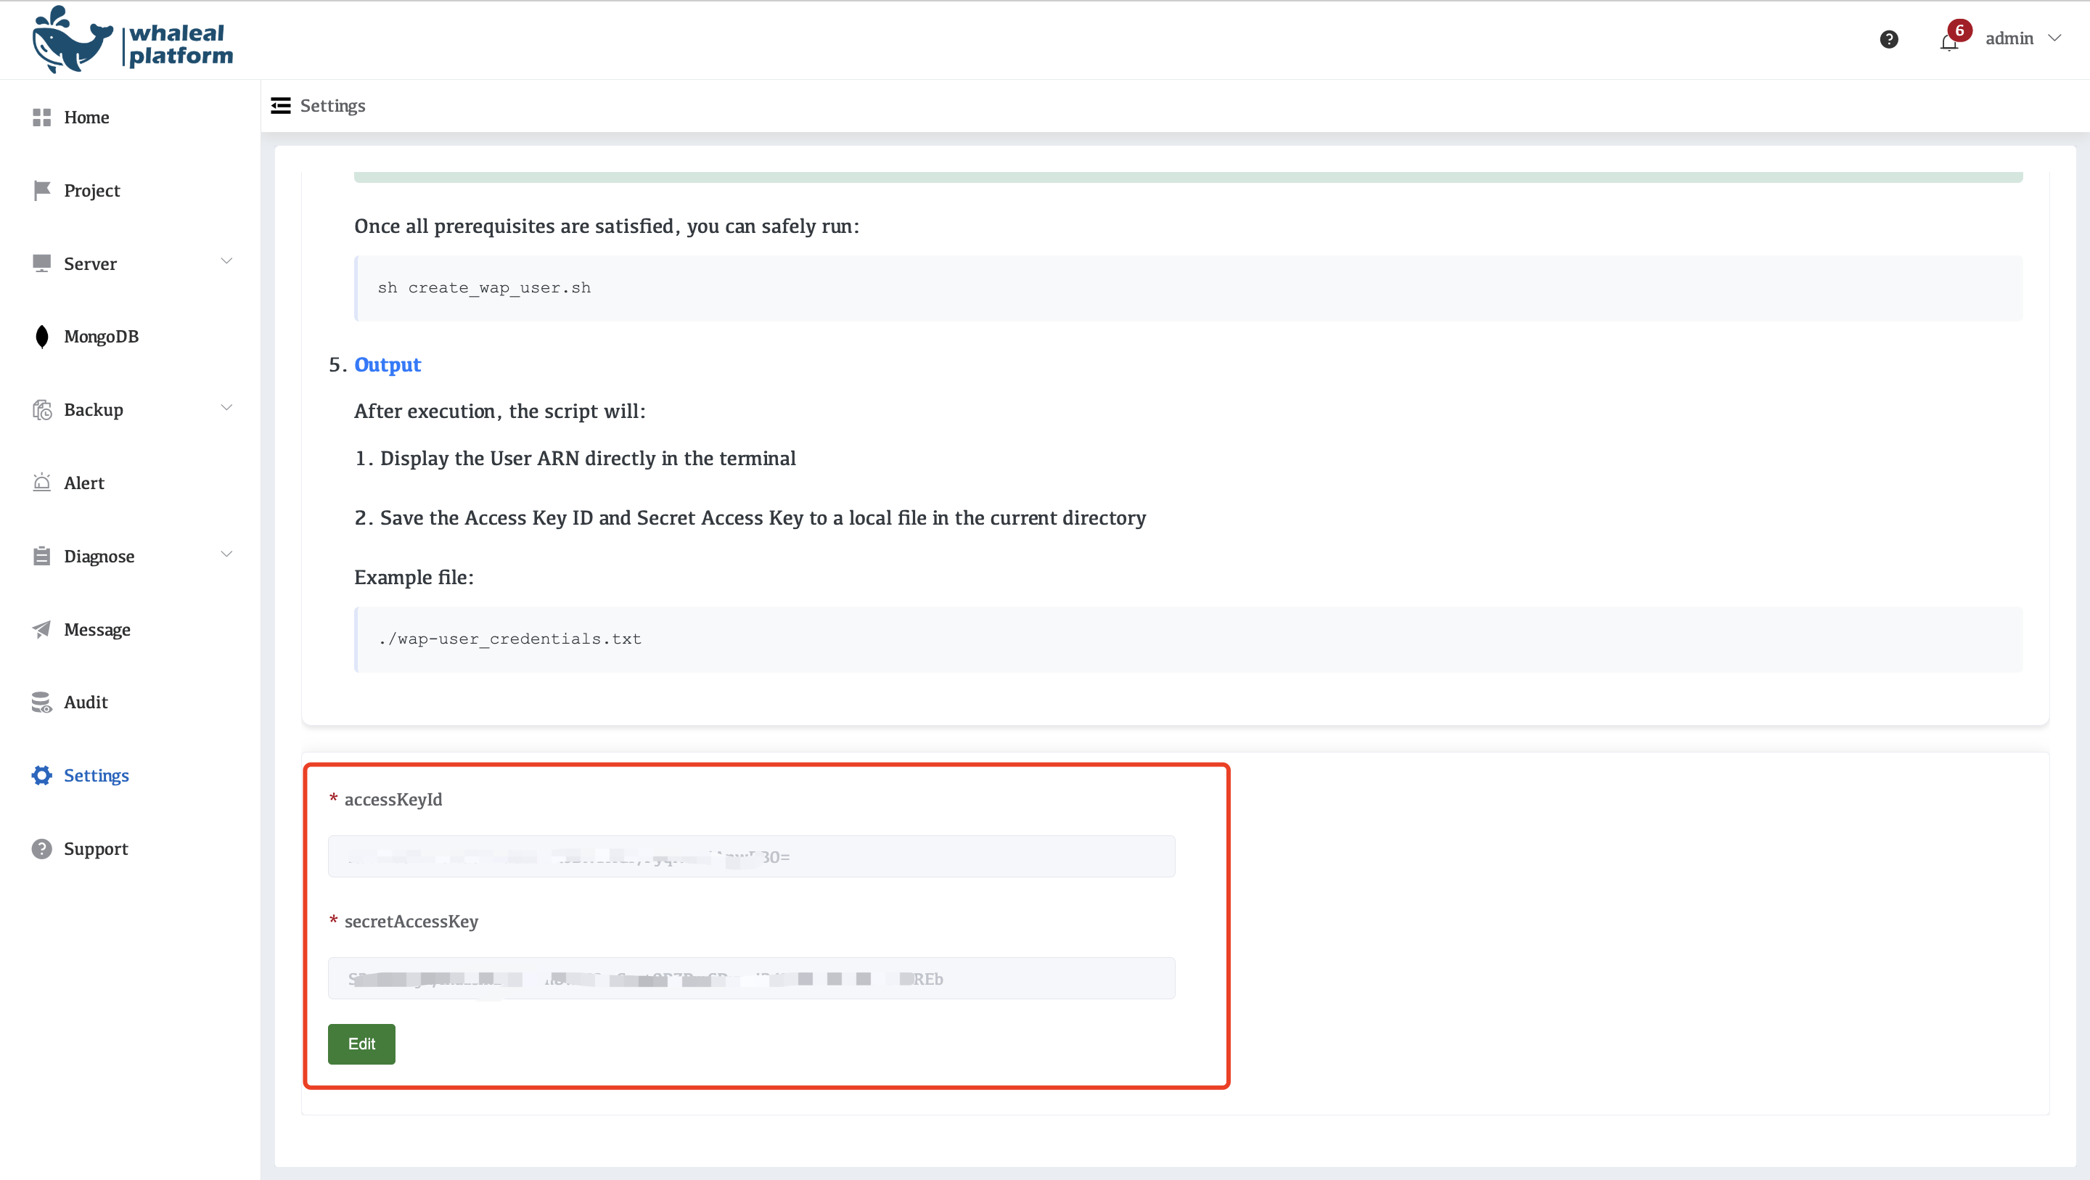
Task: Click the Audit database icon
Action: point(41,702)
